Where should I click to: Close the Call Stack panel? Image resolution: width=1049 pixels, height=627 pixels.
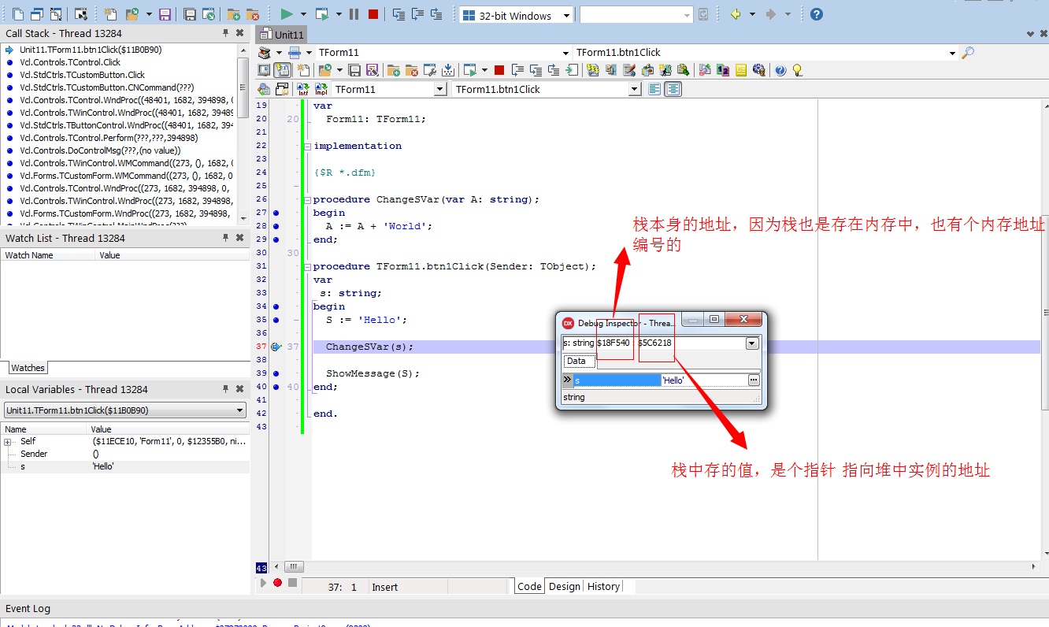point(240,33)
